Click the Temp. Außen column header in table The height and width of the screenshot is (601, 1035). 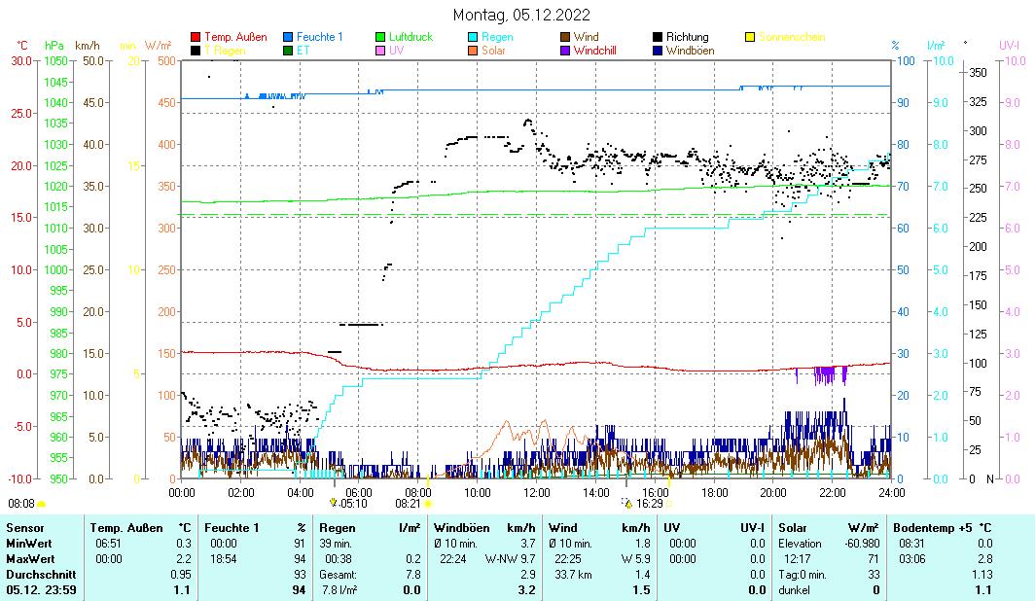pyautogui.click(x=126, y=528)
